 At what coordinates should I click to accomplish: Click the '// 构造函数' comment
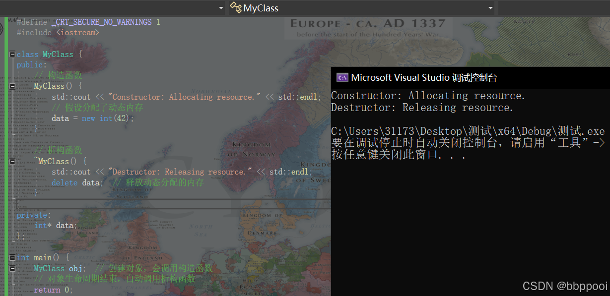pyautogui.click(x=58, y=75)
